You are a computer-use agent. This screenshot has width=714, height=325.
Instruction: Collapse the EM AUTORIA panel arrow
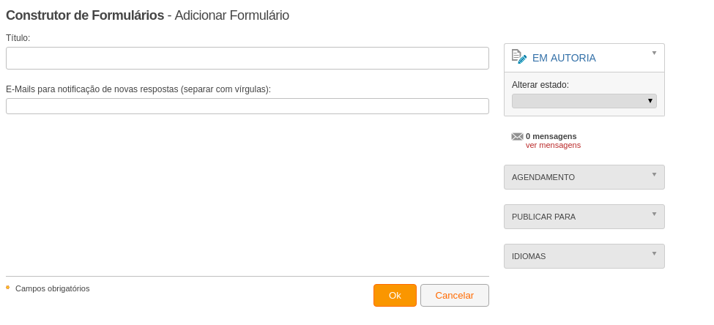coord(655,53)
